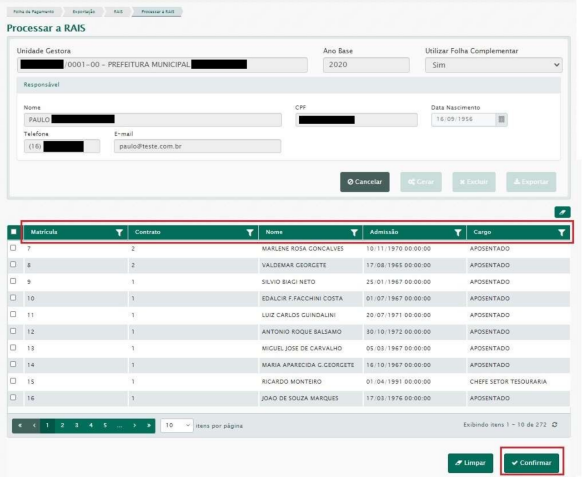Go to page 3 of the table
This screenshot has height=477, width=582.
(76, 426)
